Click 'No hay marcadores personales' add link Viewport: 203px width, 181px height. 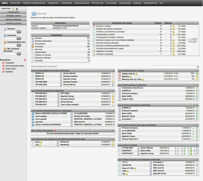[73, 133]
